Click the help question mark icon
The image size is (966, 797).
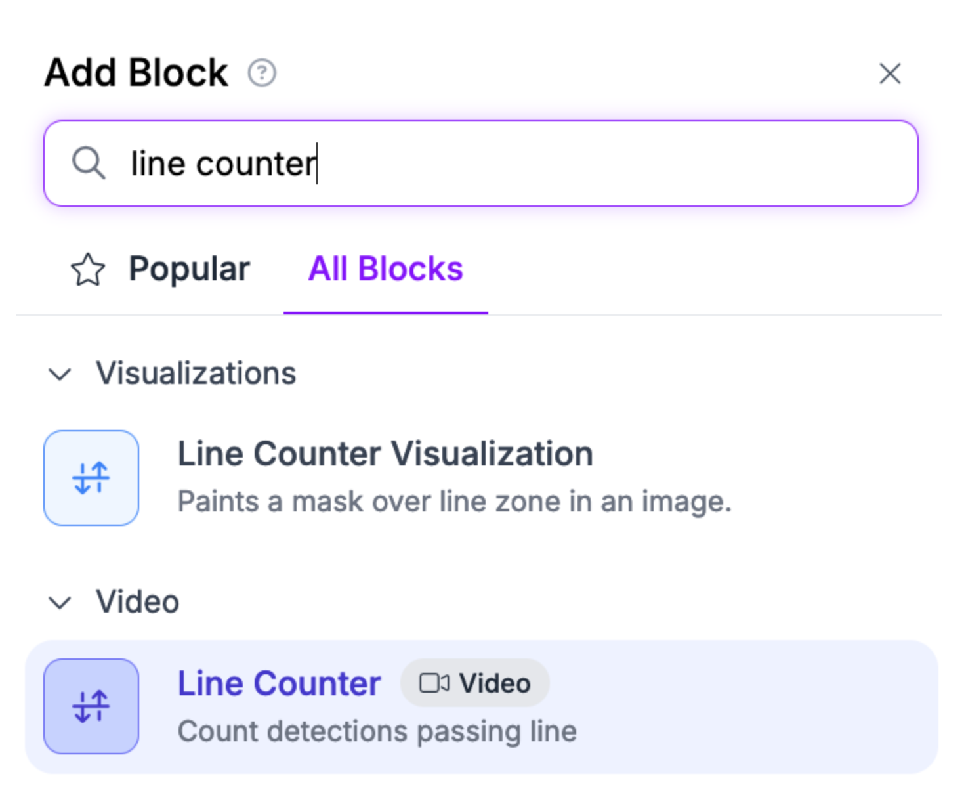click(x=262, y=73)
